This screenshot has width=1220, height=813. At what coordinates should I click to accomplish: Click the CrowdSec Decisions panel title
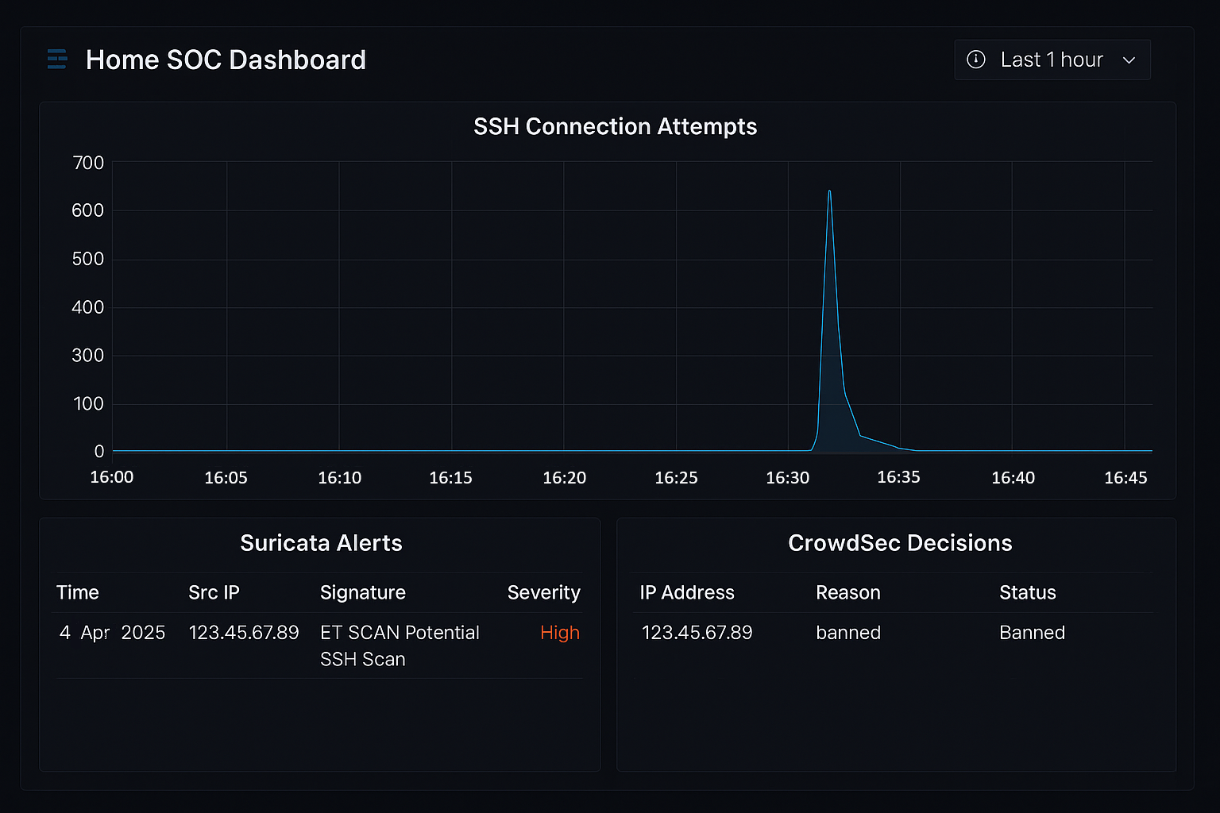(x=899, y=543)
